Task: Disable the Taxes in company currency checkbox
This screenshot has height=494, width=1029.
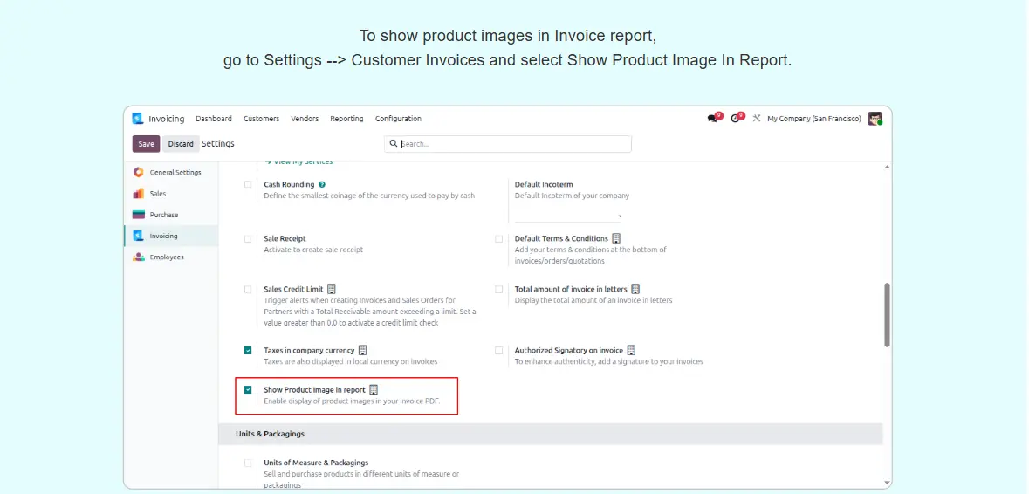Action: click(x=248, y=351)
